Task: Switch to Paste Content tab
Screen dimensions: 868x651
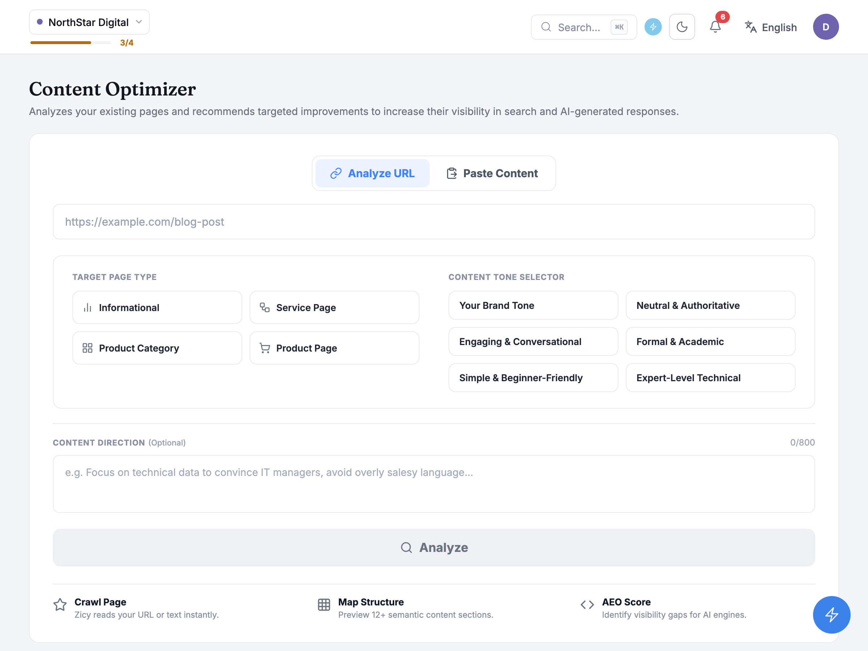Action: [492, 174]
